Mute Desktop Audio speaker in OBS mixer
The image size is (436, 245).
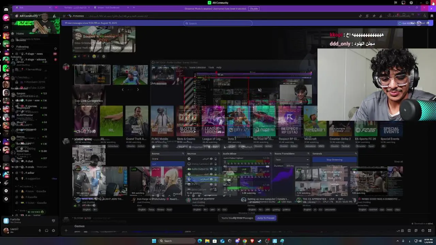point(225,180)
